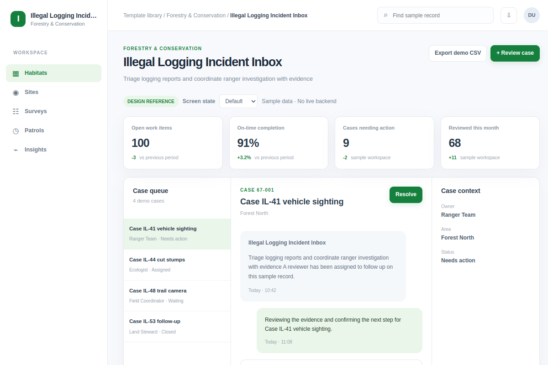Focus the Find sample record search field

pyautogui.click(x=435, y=15)
